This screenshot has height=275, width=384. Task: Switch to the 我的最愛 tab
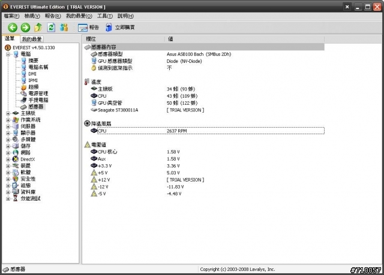pos(32,39)
